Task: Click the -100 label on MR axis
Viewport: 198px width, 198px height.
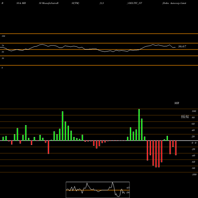Action: 194,175
